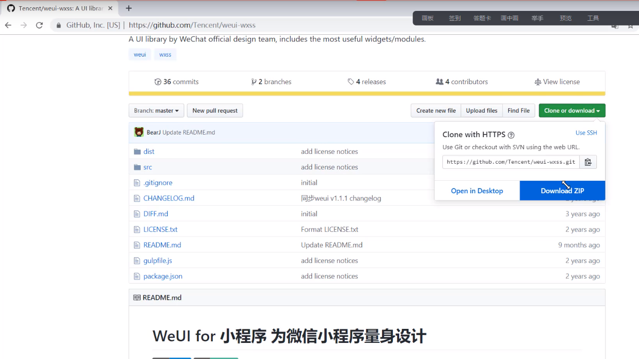The height and width of the screenshot is (359, 639).
Task: Open the README.md file link in the file list
Action: tap(162, 245)
